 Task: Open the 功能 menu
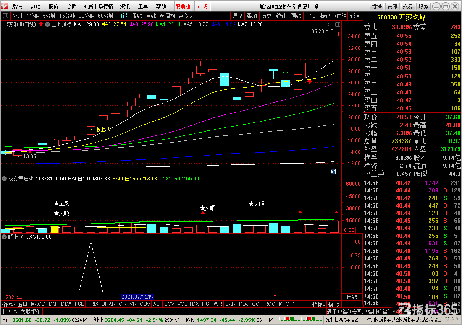tap(35, 6)
